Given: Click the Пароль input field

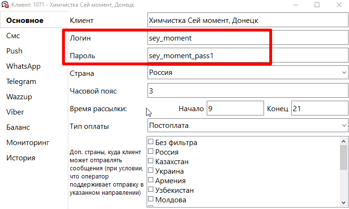Looking at the screenshot, I should tap(248, 55).
